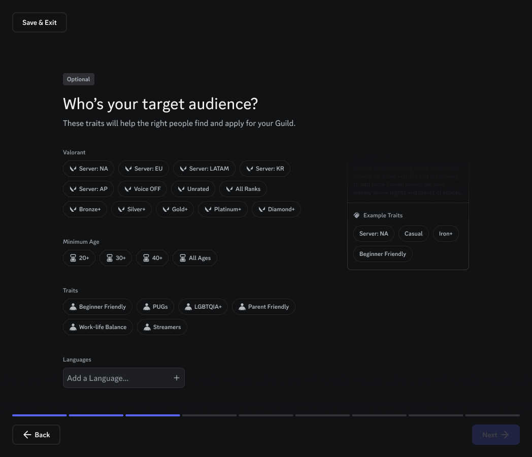532x457 pixels.
Task: Click the Valorant logo on Server: NA
Action: pyautogui.click(x=73, y=169)
